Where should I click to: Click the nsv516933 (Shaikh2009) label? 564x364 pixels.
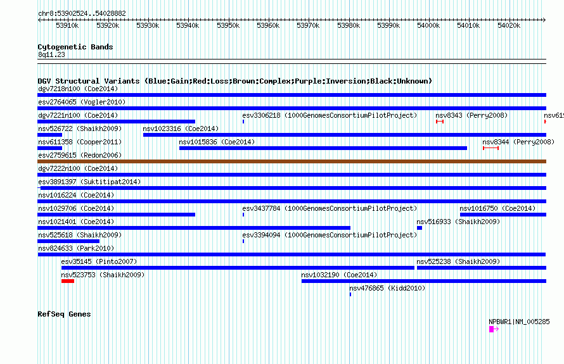tap(458, 222)
